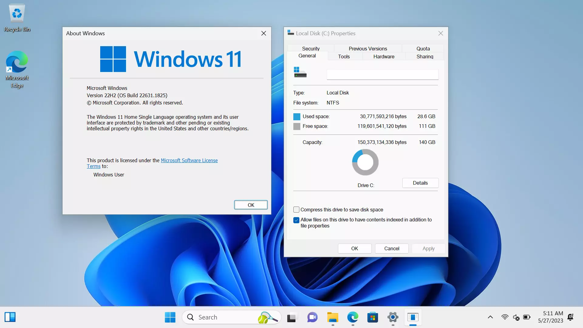The height and width of the screenshot is (328, 583).
Task: Switch to the Security tab
Action: [311, 49]
